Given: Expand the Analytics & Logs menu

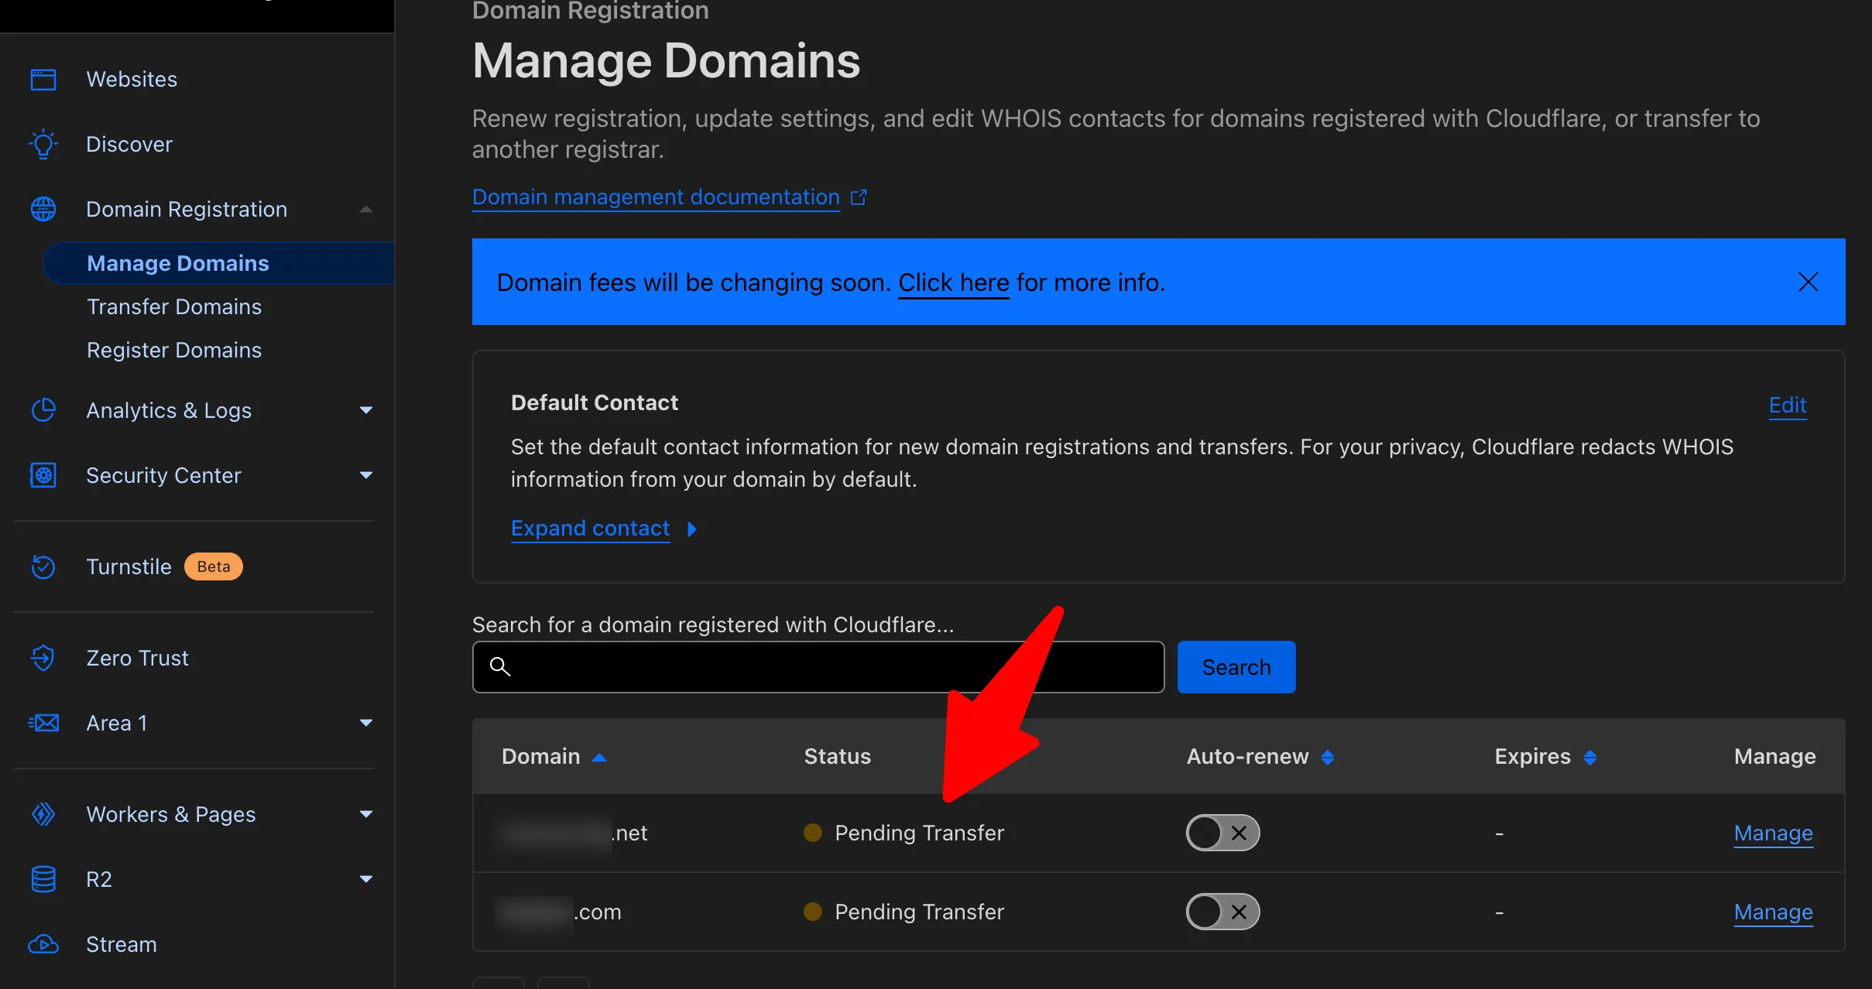Looking at the screenshot, I should 366,410.
